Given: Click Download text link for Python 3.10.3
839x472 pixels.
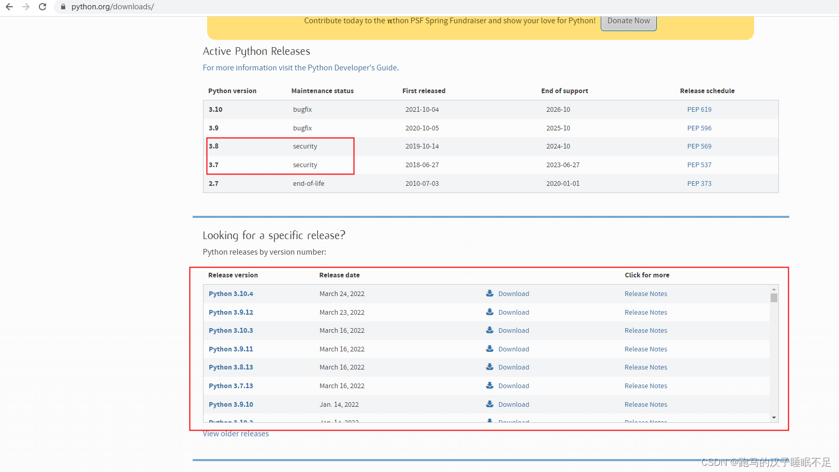Looking at the screenshot, I should (514, 331).
